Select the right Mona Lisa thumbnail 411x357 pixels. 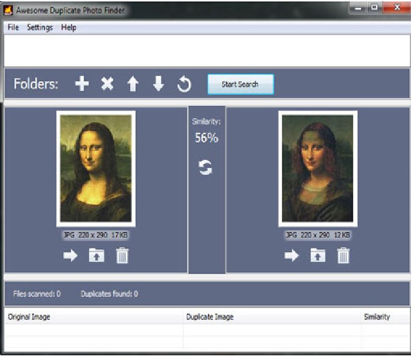click(x=317, y=168)
